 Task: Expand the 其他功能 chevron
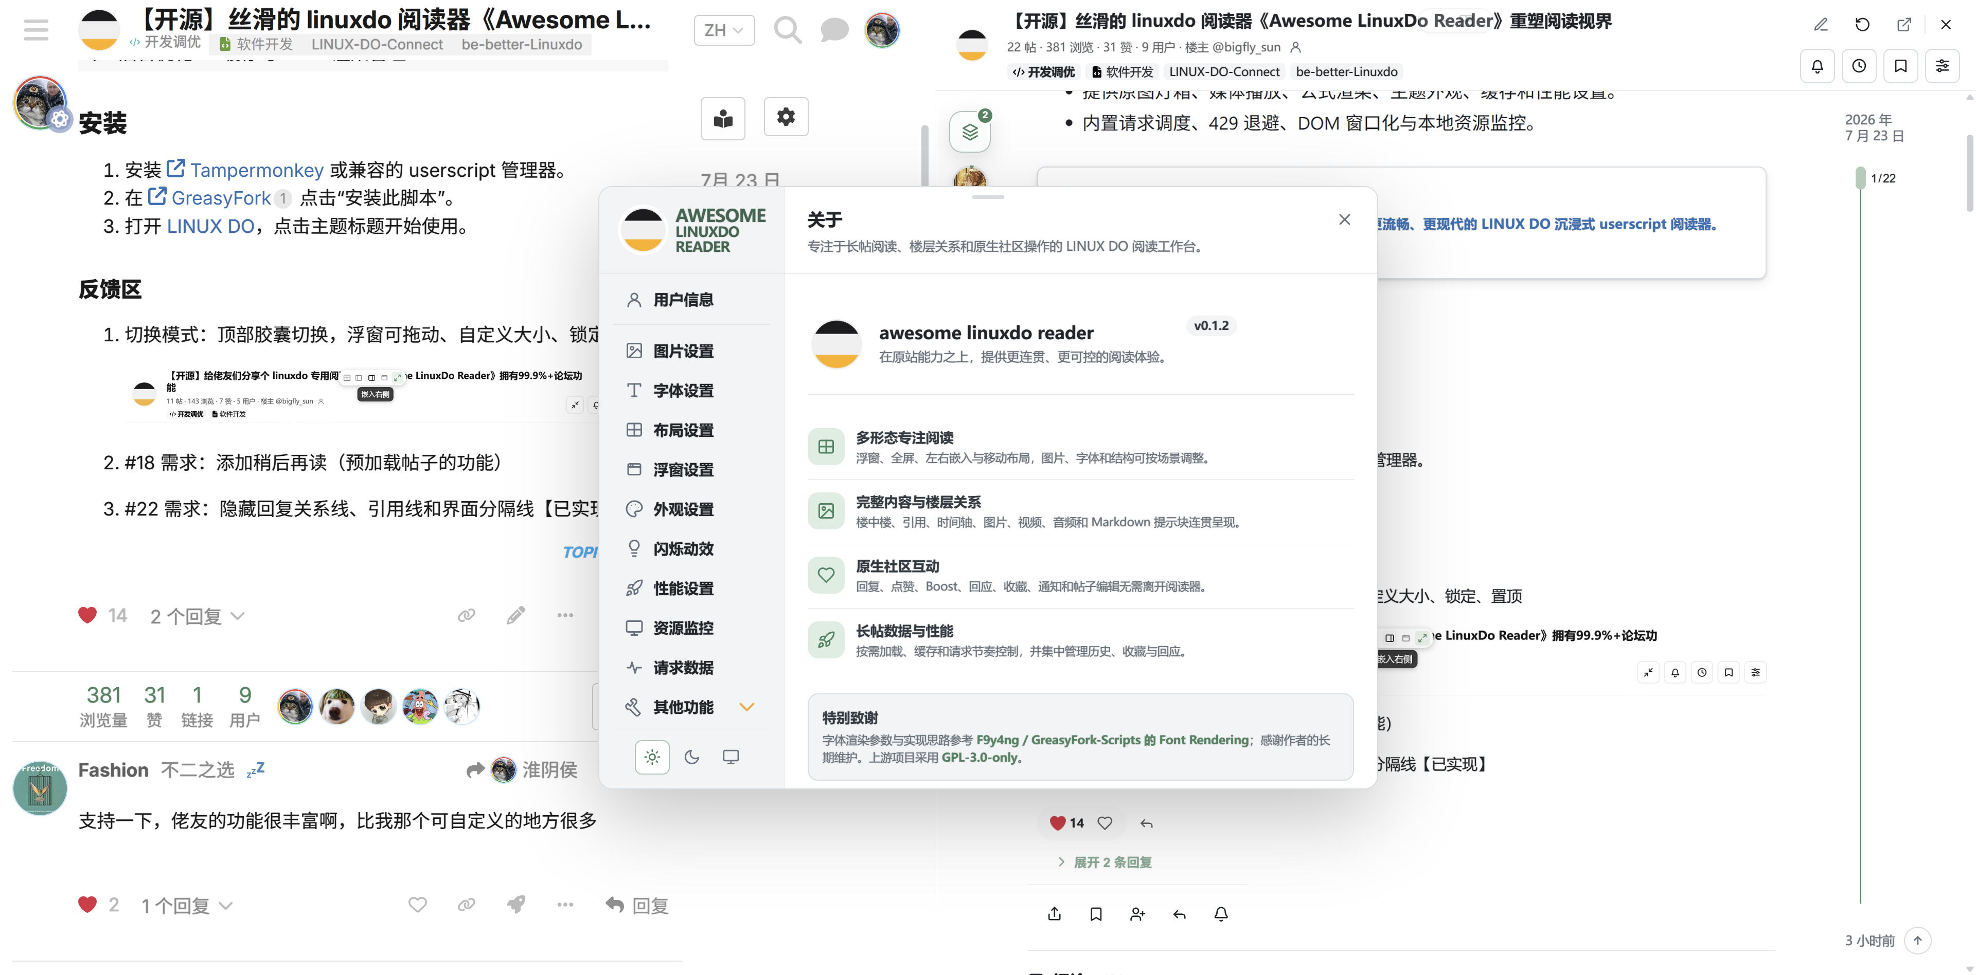pos(746,708)
